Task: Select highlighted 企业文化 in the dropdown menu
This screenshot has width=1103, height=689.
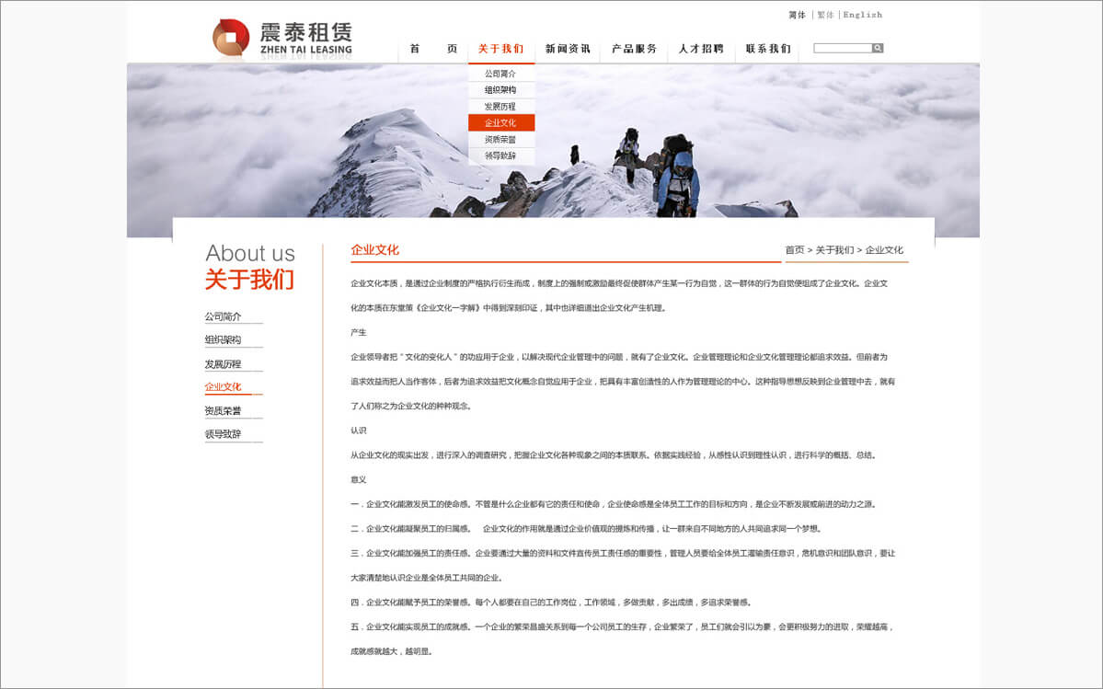Action: pyautogui.click(x=500, y=122)
